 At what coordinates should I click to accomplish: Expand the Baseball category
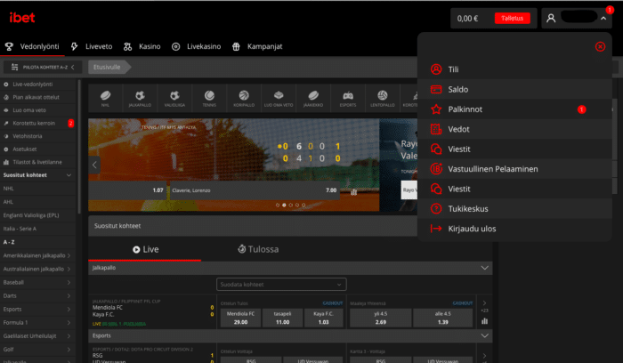pyautogui.click(x=37, y=282)
